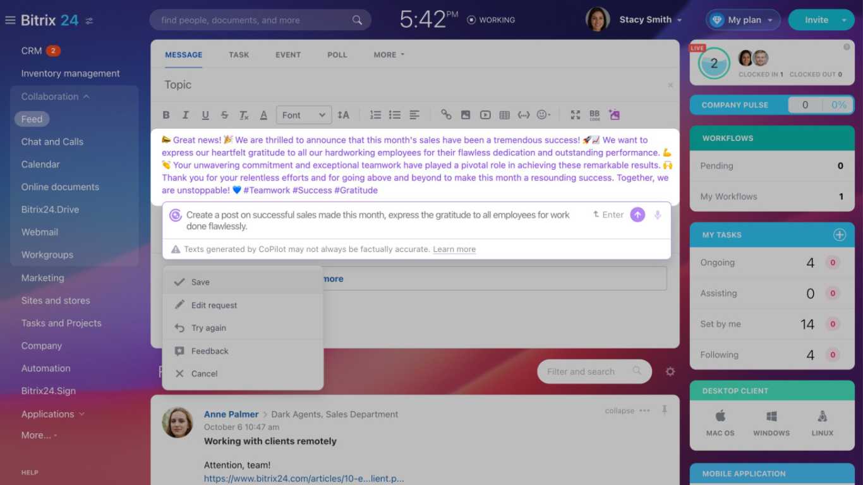Insert a numbered list
863x485 pixels.
375,115
